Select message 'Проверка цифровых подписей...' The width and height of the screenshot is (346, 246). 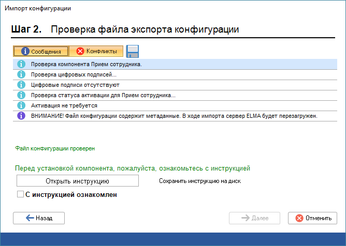coord(175,74)
